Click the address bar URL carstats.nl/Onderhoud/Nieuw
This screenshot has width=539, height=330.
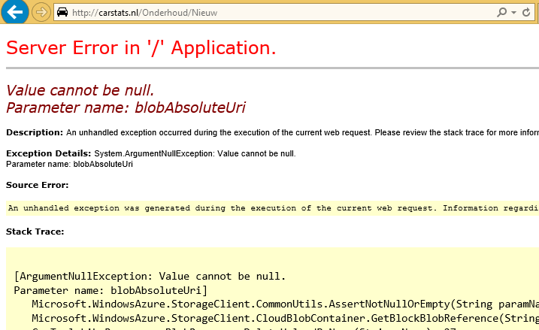[145, 13]
